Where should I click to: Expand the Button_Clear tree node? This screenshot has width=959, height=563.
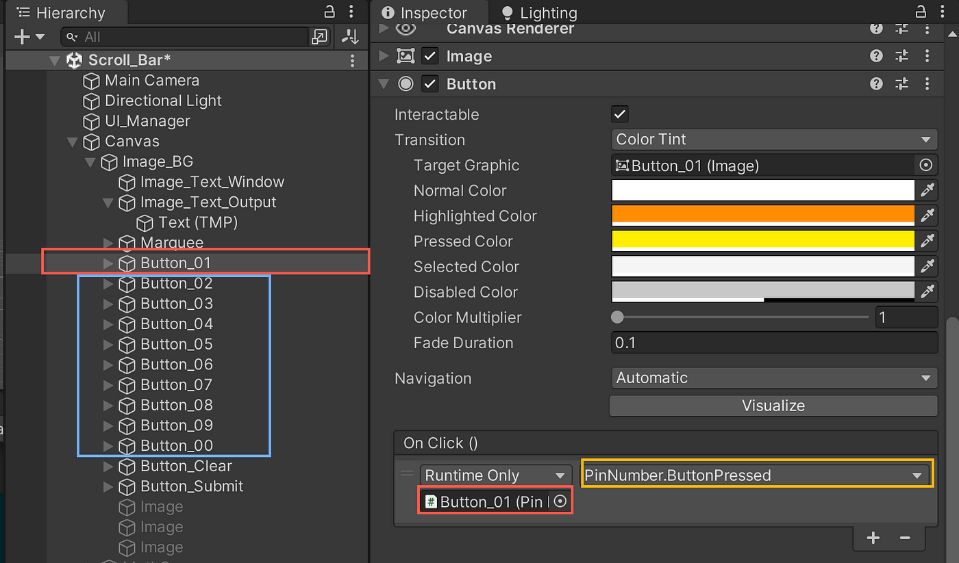108,467
